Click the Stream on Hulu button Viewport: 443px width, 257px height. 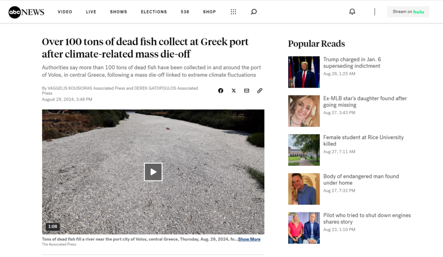[x=408, y=12]
